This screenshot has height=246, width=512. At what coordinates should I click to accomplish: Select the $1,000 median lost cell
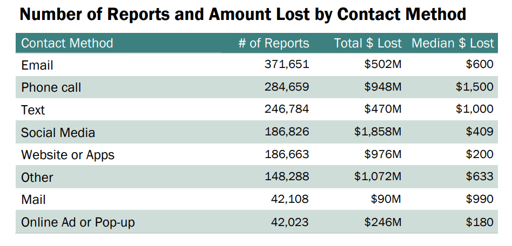[475, 110]
